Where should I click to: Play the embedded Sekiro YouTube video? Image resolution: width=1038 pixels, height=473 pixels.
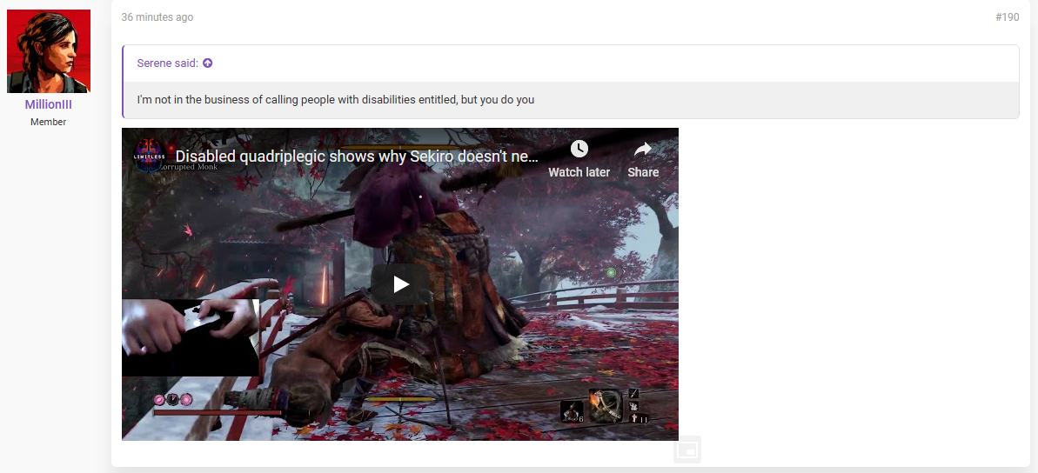[400, 284]
